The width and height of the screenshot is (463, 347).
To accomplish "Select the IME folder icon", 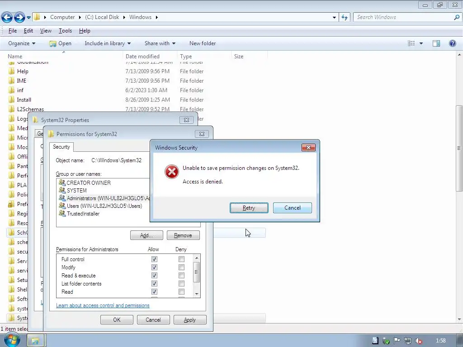I will 11,80.
